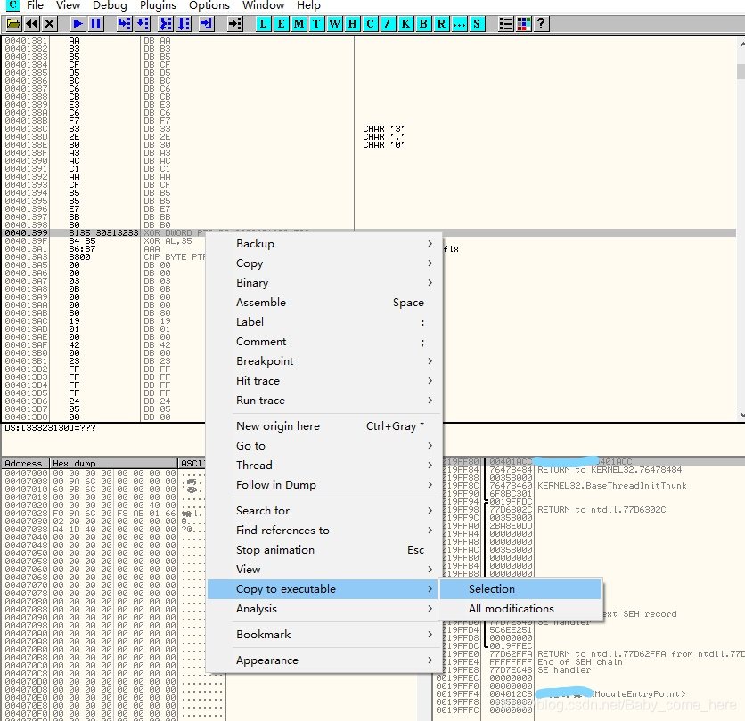Expand the Find references to submenu
Screen dimensions: 745x721
tap(324, 531)
